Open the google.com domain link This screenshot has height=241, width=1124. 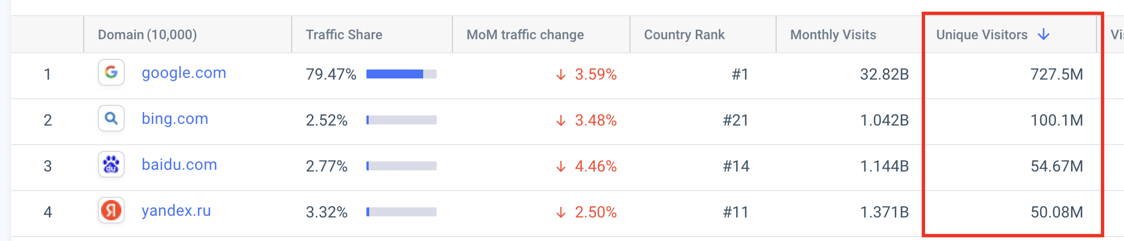tap(184, 73)
